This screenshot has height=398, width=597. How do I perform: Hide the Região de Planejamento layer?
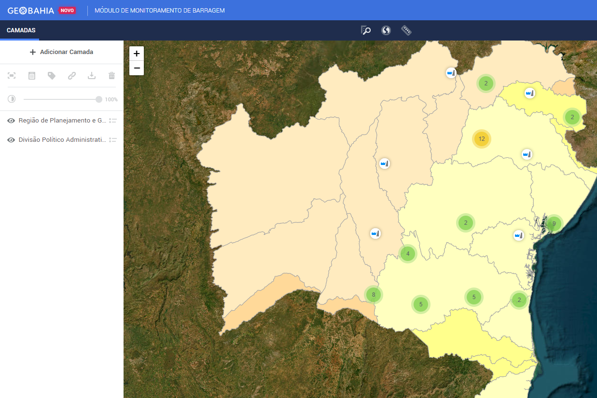11,121
